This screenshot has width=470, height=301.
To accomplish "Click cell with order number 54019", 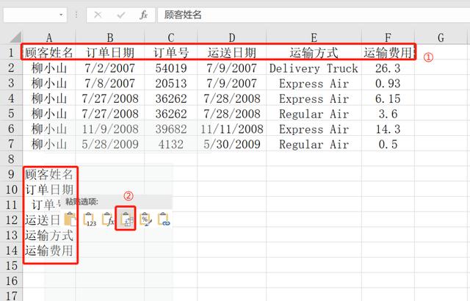I will pos(170,68).
